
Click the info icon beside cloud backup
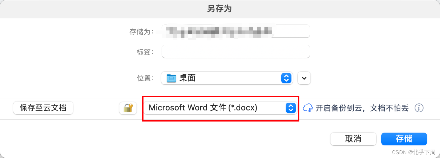coord(419,108)
